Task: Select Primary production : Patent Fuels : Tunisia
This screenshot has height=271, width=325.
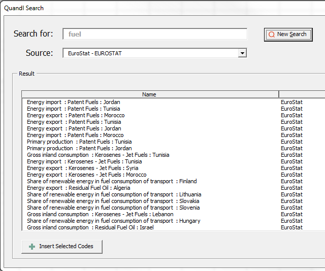Action: pos(79,142)
